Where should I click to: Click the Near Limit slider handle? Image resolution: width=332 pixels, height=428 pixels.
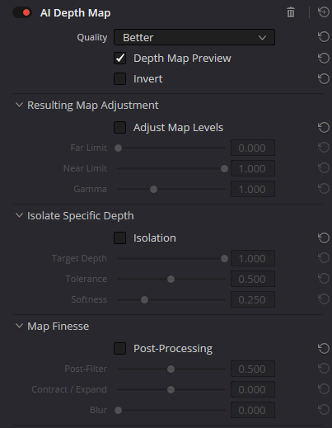224,169
